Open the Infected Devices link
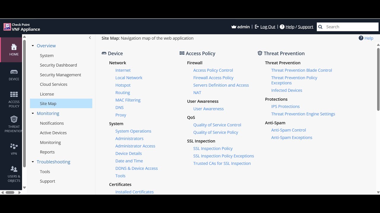The height and width of the screenshot is (213, 380). tap(287, 91)
